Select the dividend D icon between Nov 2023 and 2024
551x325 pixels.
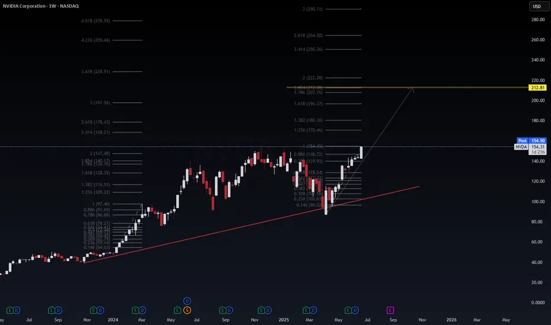pyautogui.click(x=100, y=310)
